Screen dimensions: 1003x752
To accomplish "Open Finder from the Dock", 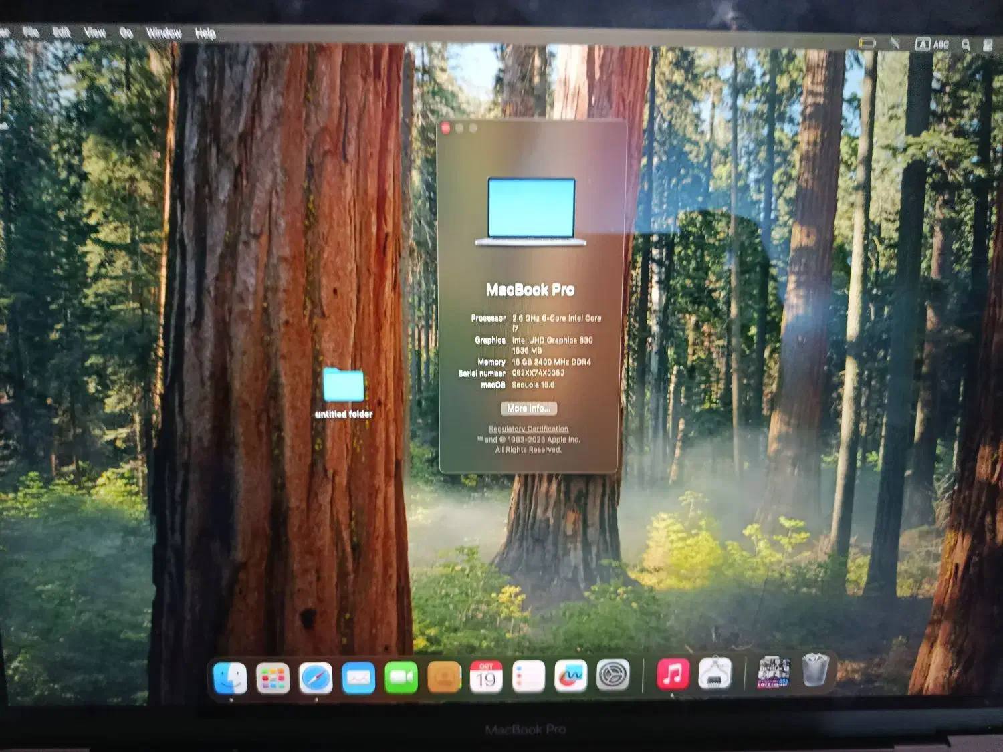I will 230,678.
